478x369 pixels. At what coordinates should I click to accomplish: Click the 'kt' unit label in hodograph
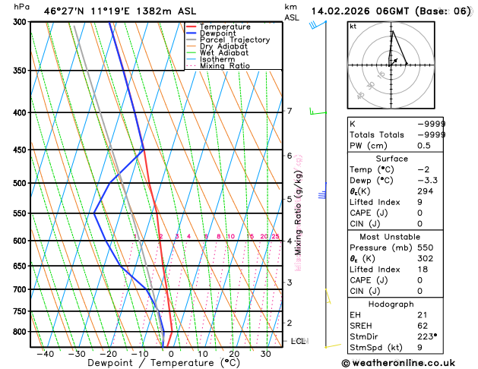click(353, 27)
